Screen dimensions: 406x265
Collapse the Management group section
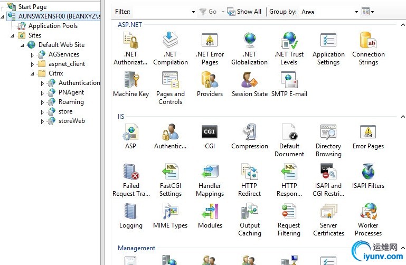pos(403,248)
